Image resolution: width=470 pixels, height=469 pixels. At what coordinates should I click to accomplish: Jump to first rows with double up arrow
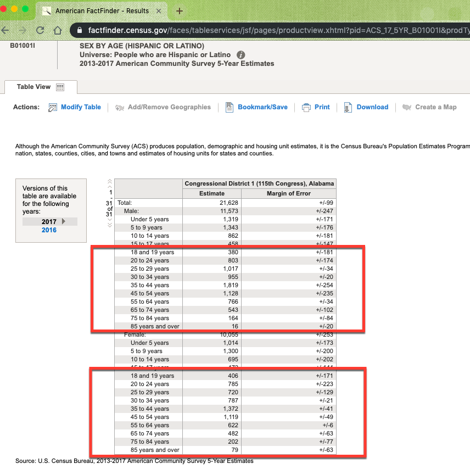pyautogui.click(x=110, y=182)
